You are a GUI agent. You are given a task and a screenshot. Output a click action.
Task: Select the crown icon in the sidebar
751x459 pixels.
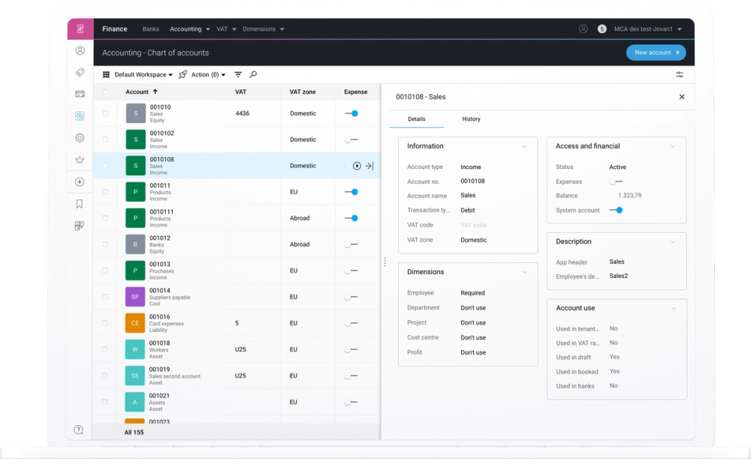[x=79, y=159]
